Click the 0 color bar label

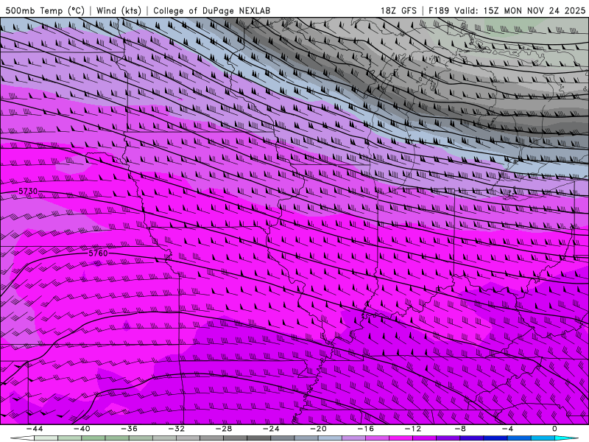pos(555,429)
